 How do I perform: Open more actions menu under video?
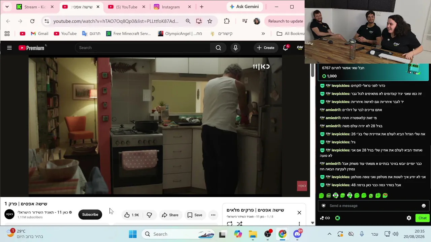coord(213,215)
